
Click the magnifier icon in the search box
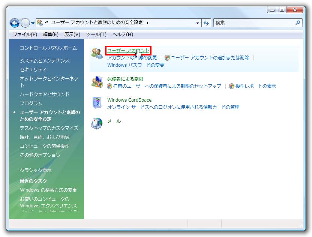[x=298, y=23]
